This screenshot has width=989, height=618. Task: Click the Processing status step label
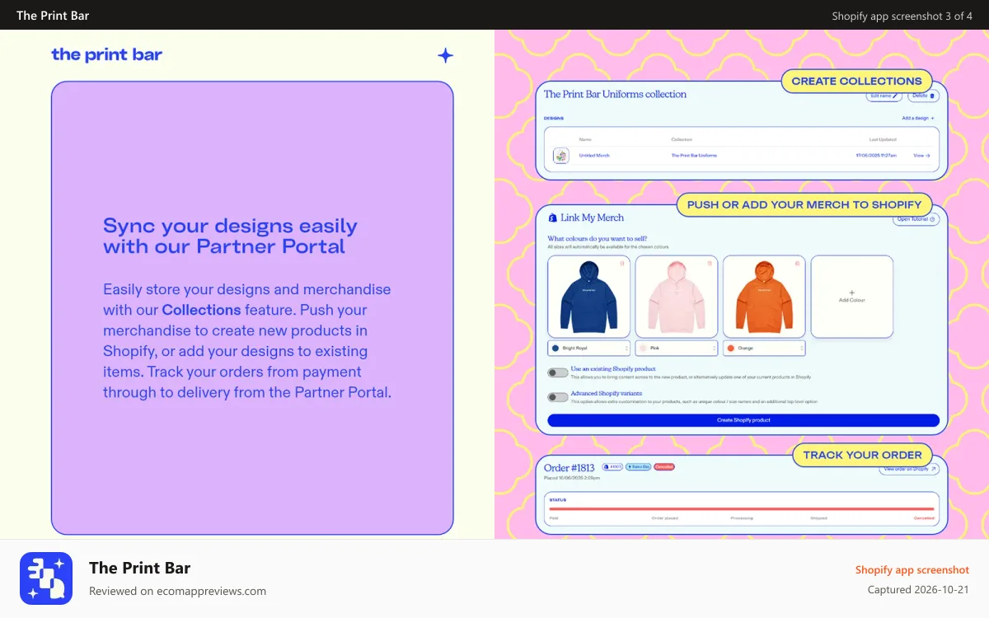(742, 518)
